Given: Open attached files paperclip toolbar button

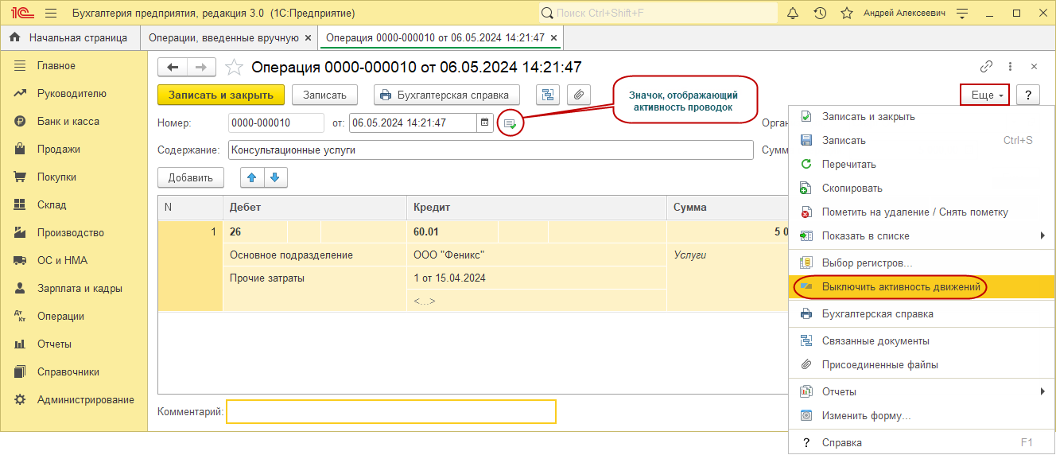Looking at the screenshot, I should point(580,95).
